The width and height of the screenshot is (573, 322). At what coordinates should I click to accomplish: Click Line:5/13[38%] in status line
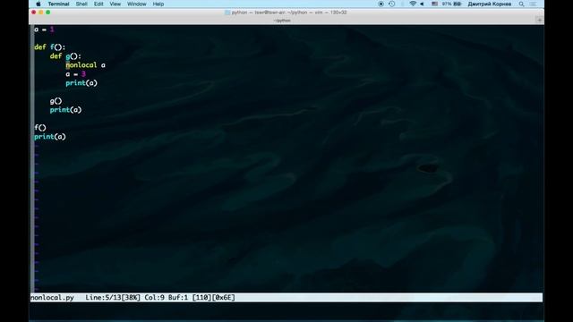point(113,298)
